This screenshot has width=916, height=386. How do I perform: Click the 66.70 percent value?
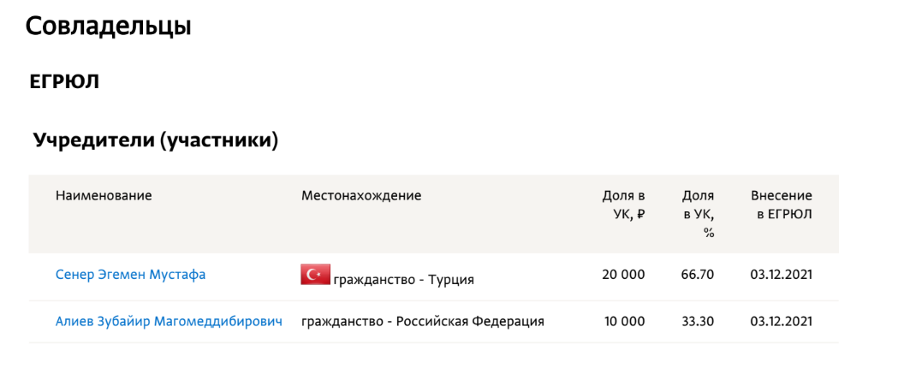click(x=699, y=275)
